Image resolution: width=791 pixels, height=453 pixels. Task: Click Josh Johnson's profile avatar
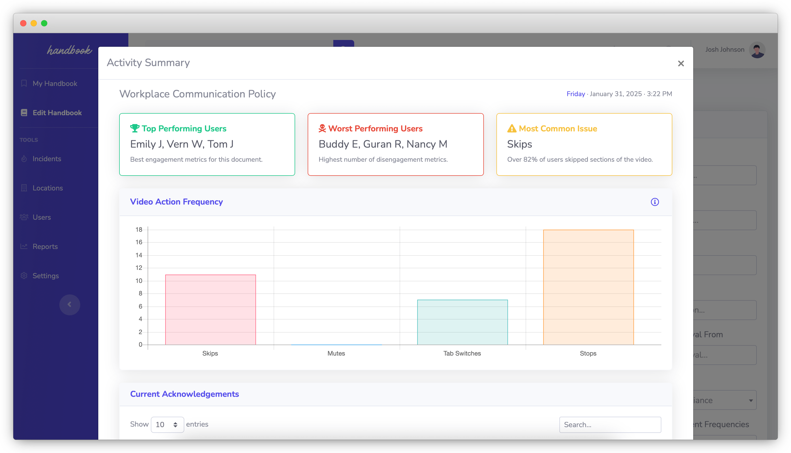point(757,49)
